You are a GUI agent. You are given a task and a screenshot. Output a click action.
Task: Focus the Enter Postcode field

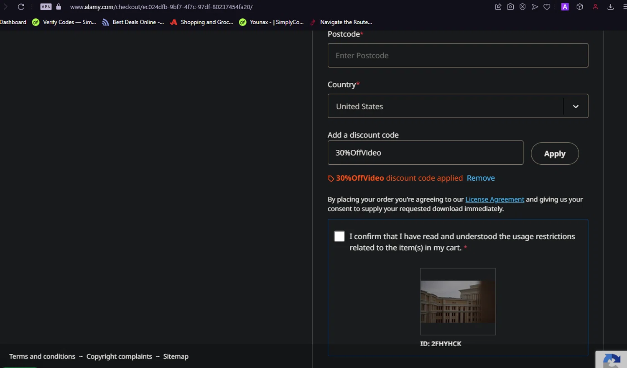(x=458, y=55)
